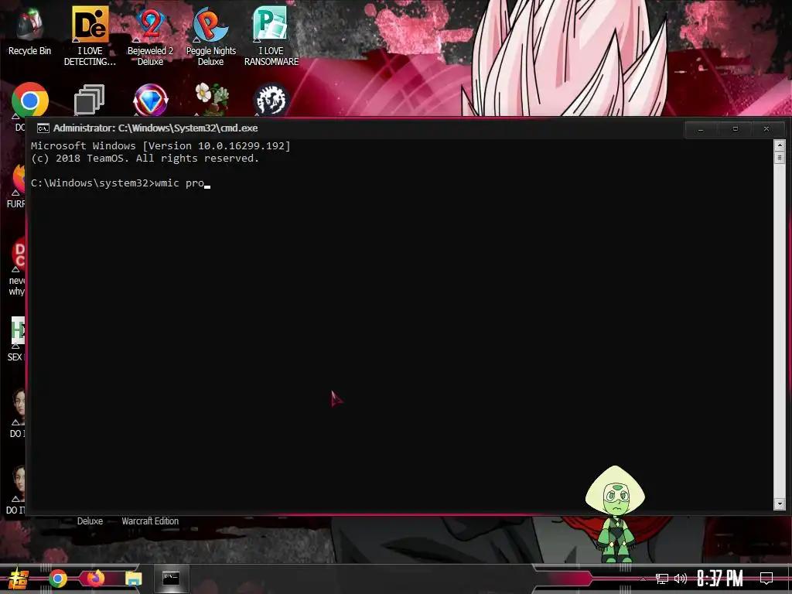The image size is (792, 594).
Task: Click the 'Microsoft Windows [Version 10.0.16299.192]' line
Action: [x=161, y=146]
